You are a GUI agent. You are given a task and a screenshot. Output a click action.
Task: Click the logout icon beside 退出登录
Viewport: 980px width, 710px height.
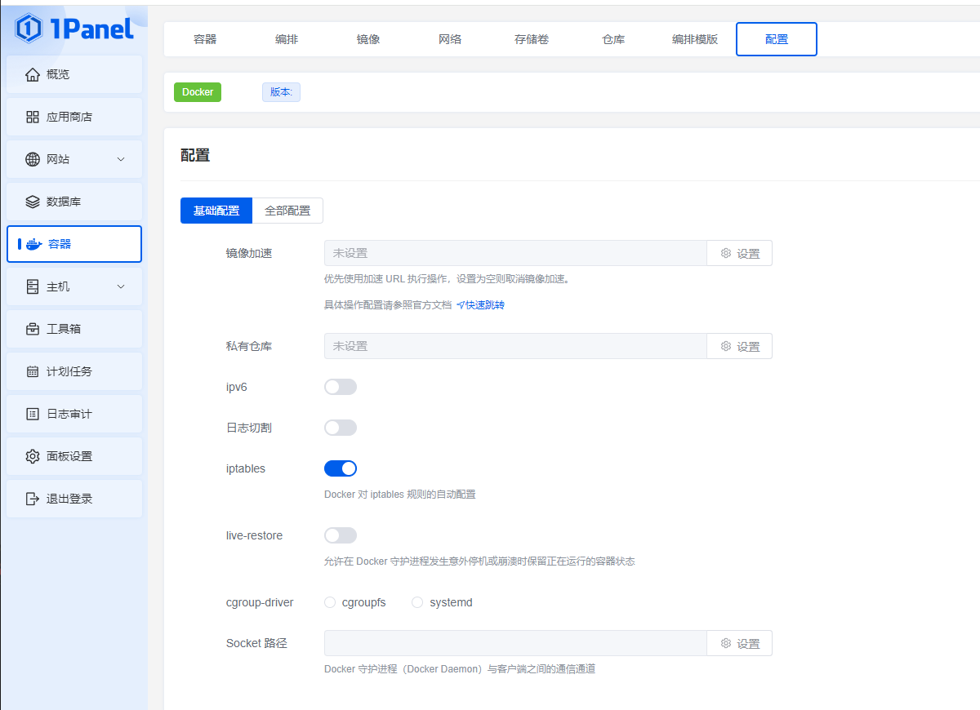click(x=33, y=499)
